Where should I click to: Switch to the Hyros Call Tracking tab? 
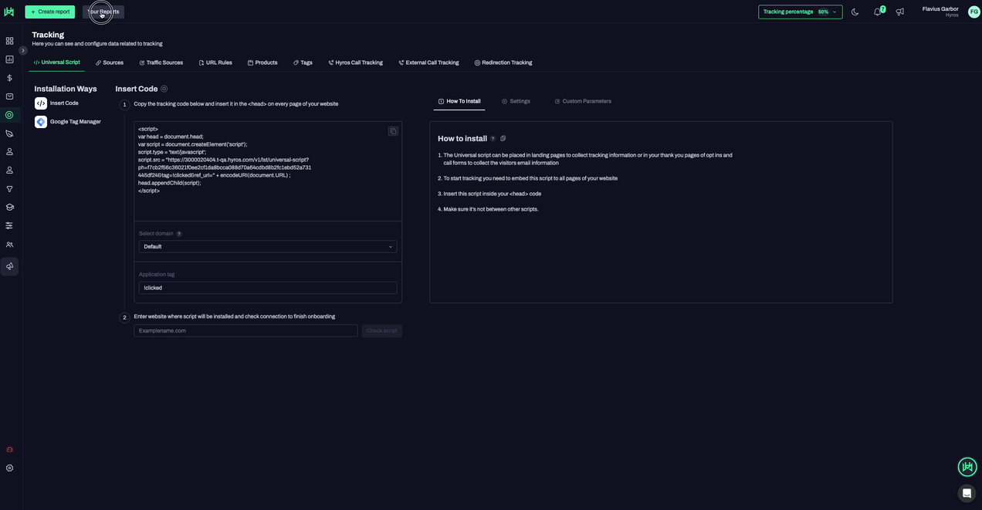click(355, 62)
